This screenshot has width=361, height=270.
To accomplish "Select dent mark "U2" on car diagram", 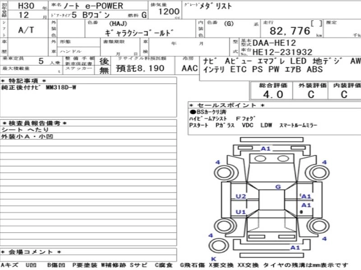I will [x=241, y=196].
